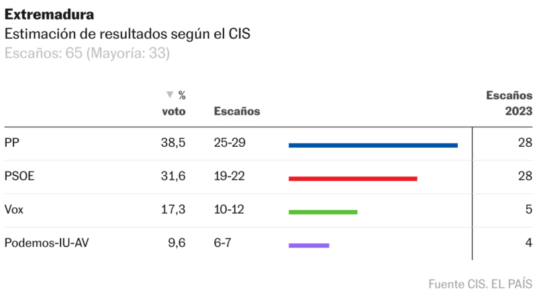Select the purple Podemos-IU-AV seats bar
The height and width of the screenshot is (297, 537).
pos(309,245)
